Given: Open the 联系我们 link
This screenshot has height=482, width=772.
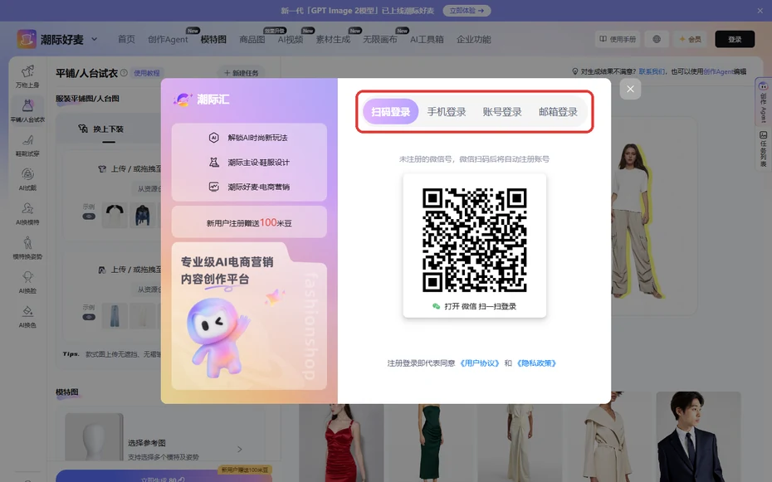Looking at the screenshot, I should click(652, 71).
